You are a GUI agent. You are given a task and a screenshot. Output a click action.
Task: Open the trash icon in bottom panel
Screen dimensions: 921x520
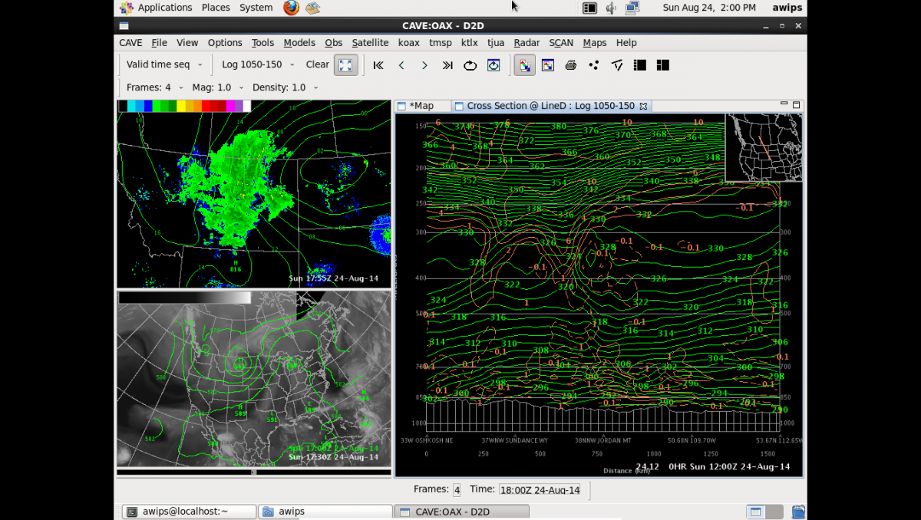click(799, 512)
